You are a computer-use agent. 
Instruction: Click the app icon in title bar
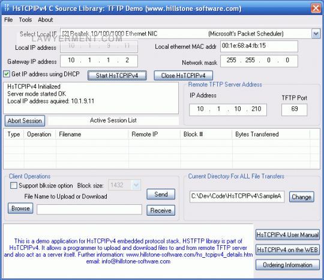coord(7,8)
